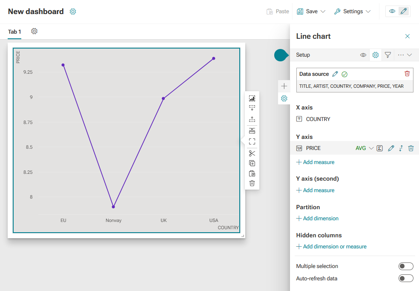Click the plus add widget button
Image resolution: width=419 pixels, height=291 pixels.
pyautogui.click(x=284, y=86)
